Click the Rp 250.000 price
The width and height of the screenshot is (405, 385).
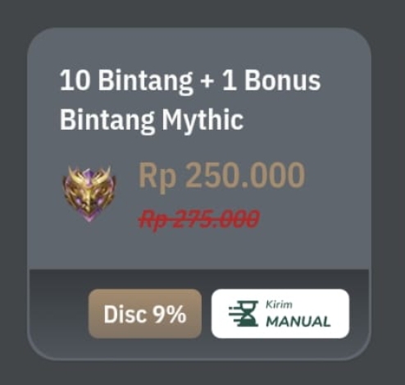click(221, 175)
